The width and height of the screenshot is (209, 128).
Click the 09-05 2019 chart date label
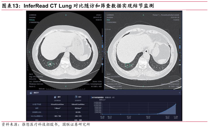[x=148, y=117]
